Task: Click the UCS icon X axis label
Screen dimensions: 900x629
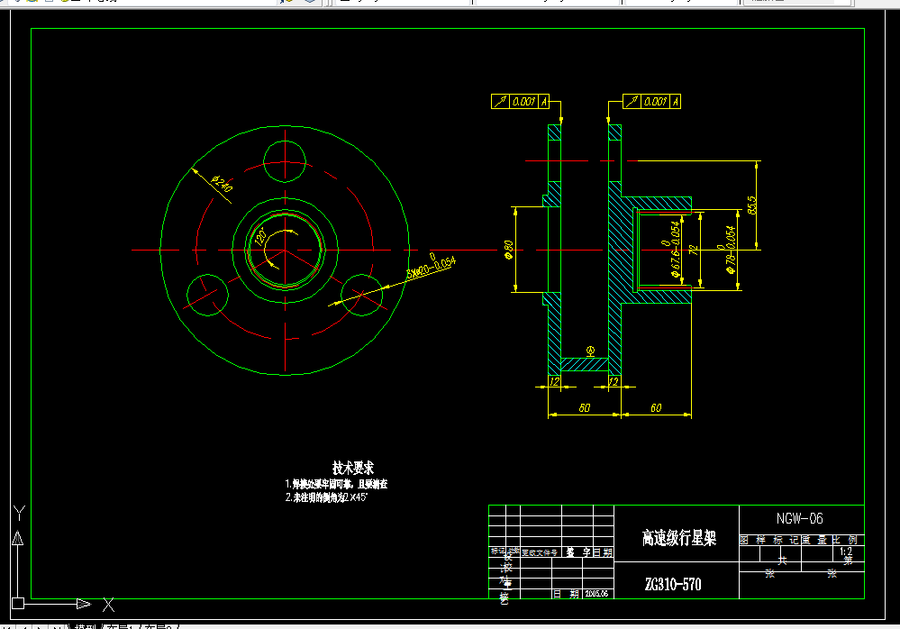Action: pyautogui.click(x=108, y=605)
